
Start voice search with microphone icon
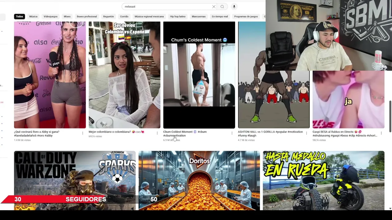(x=234, y=7)
